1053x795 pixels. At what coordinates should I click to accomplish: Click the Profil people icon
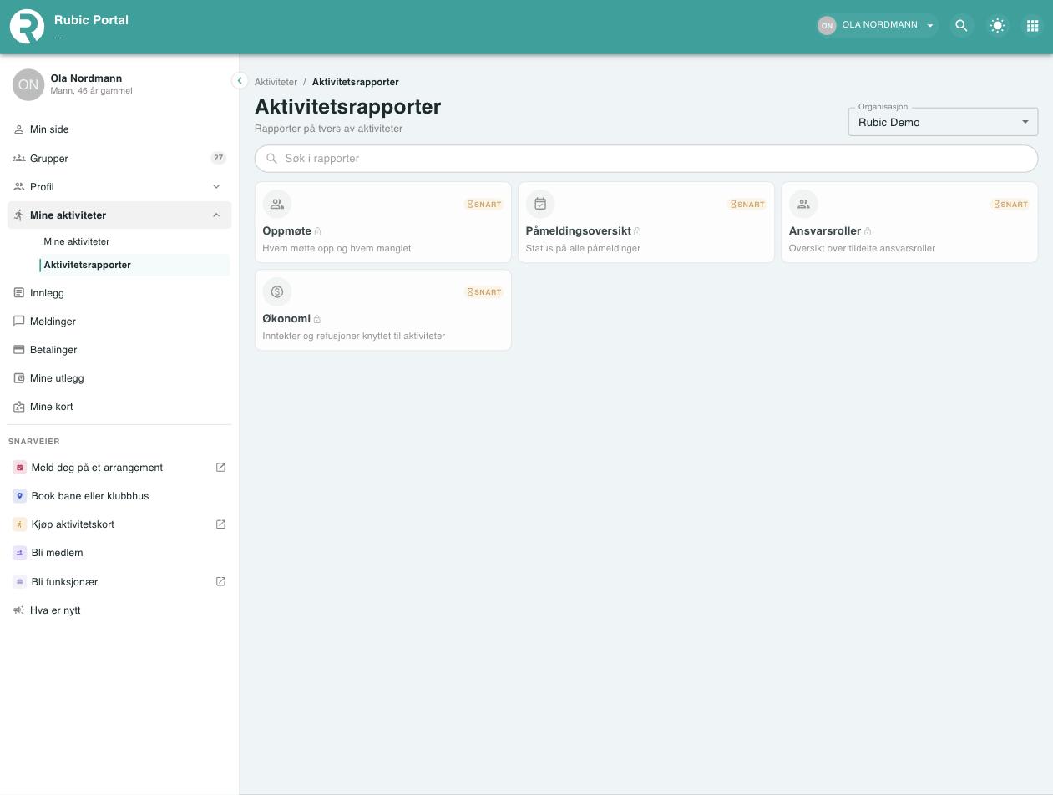[19, 186]
